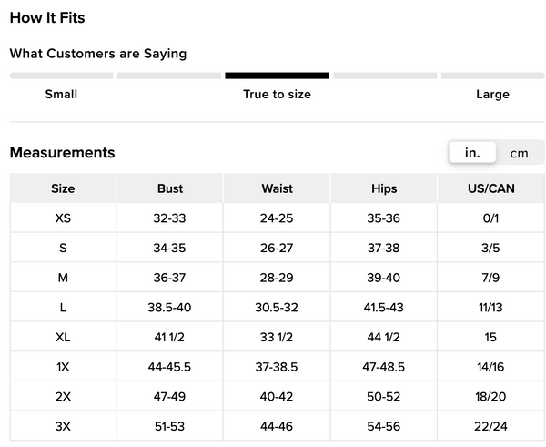The image size is (546, 447).
Task: Click the 3X size row label
Action: [63, 426]
